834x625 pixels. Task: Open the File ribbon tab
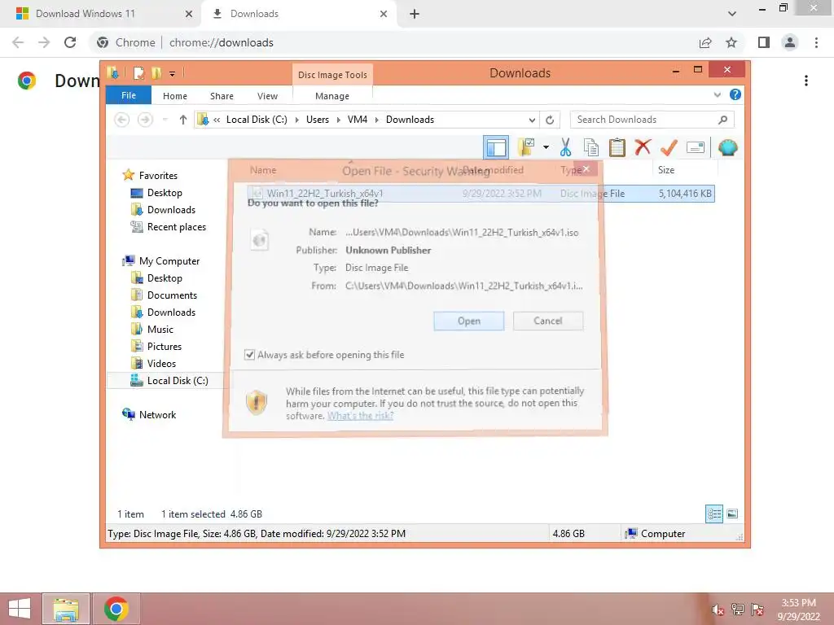[x=129, y=95]
